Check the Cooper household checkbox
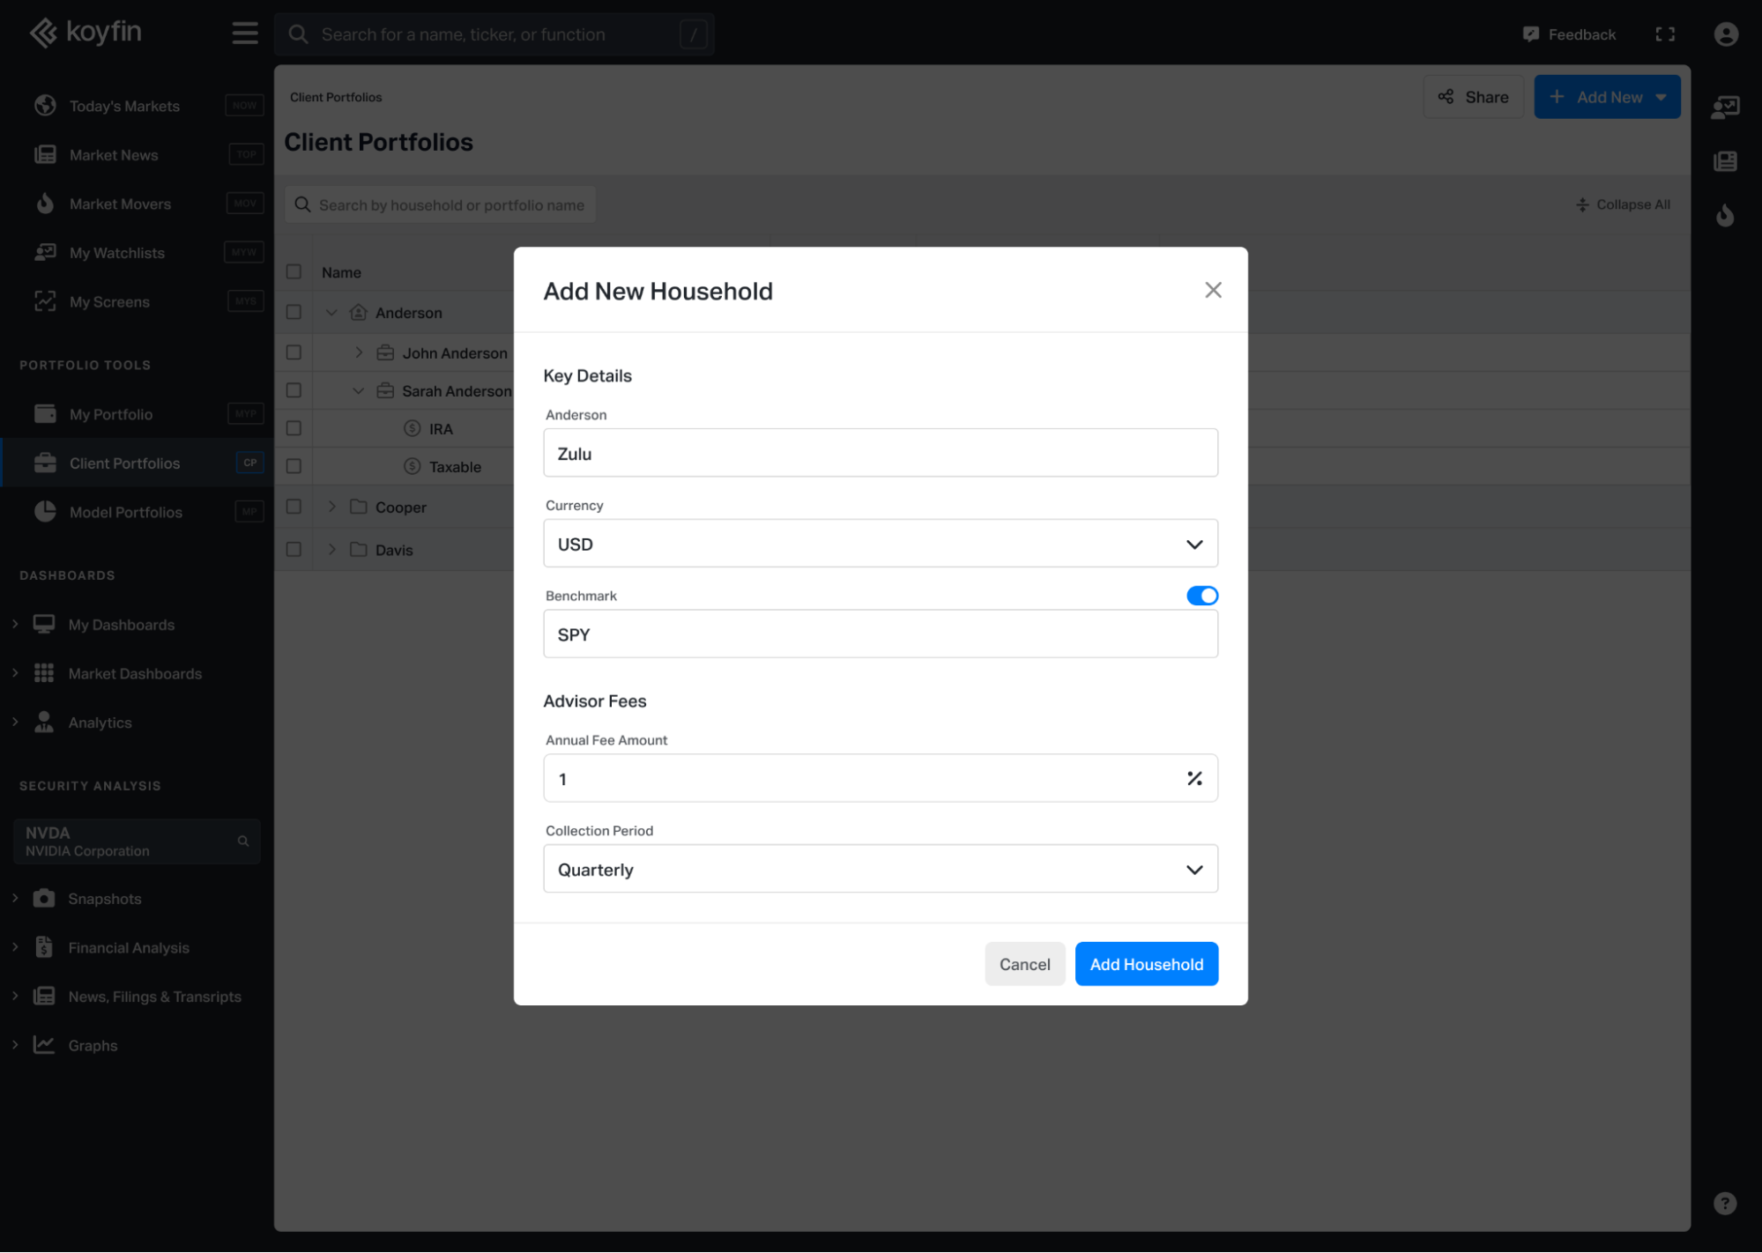Screen dimensions: 1762x1253 [294, 507]
